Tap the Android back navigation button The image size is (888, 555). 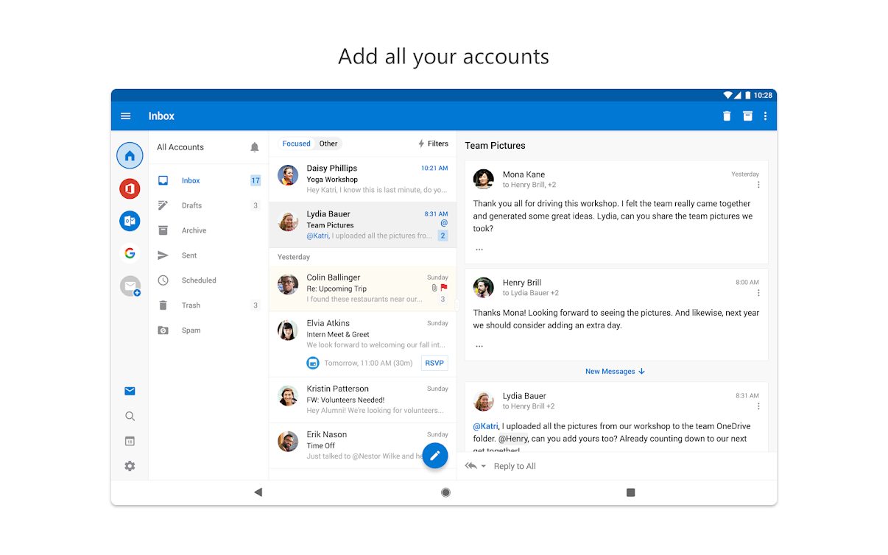258,492
